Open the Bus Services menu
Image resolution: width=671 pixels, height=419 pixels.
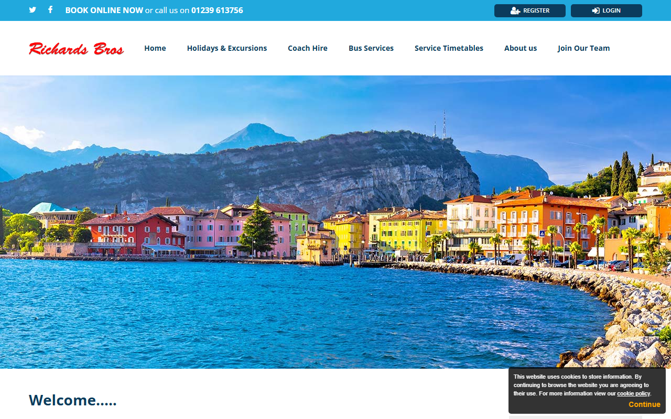(x=371, y=48)
